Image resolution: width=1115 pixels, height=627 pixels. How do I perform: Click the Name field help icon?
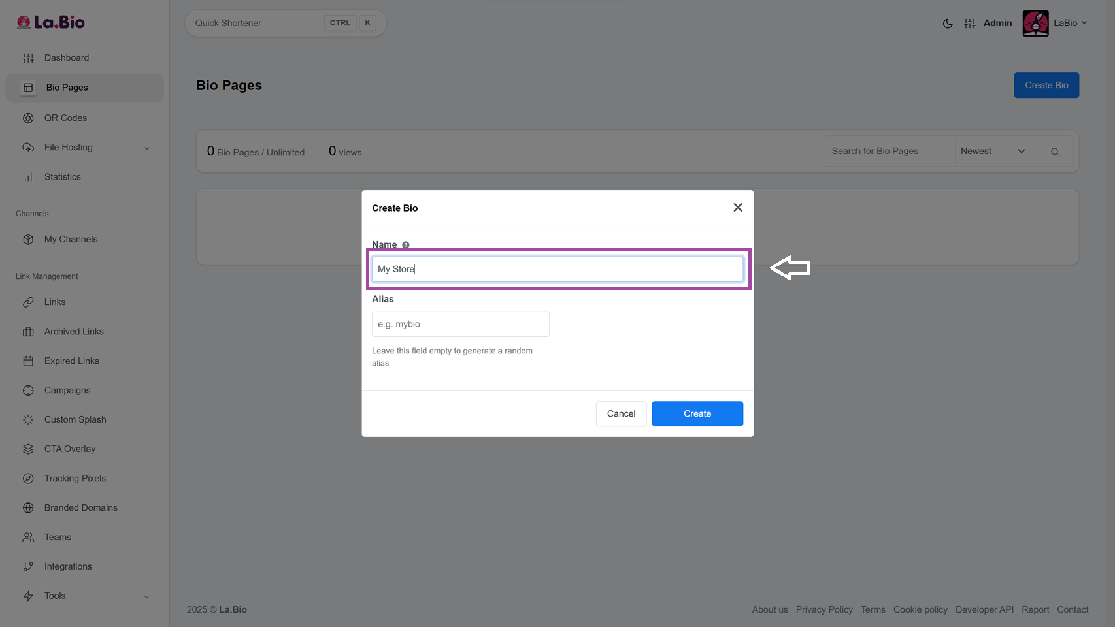(x=406, y=245)
